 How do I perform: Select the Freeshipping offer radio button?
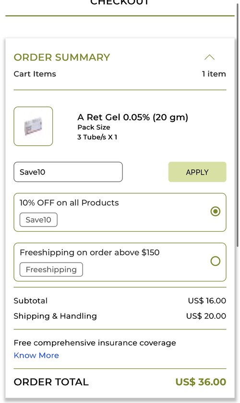pos(216,261)
